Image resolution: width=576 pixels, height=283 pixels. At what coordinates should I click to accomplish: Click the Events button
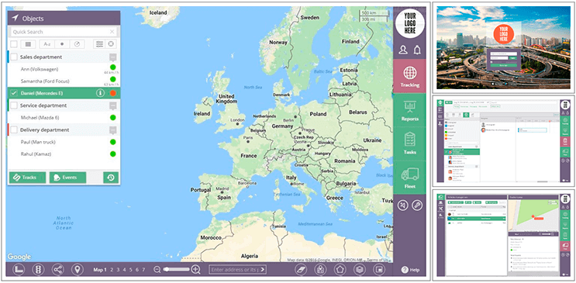coord(68,178)
